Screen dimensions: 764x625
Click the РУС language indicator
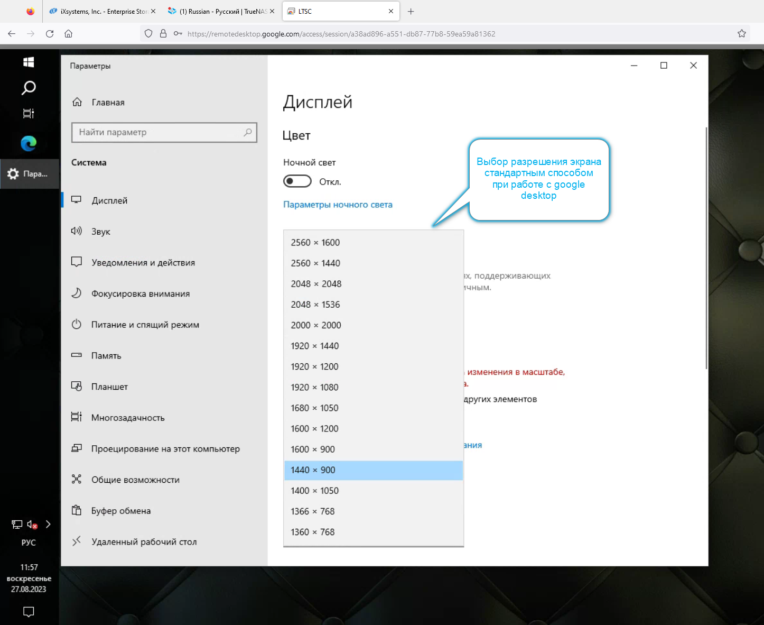(29, 543)
